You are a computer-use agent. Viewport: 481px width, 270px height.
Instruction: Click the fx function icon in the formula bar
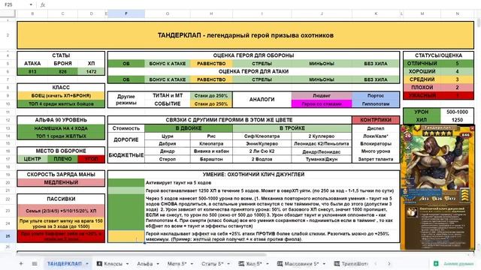(x=43, y=5)
